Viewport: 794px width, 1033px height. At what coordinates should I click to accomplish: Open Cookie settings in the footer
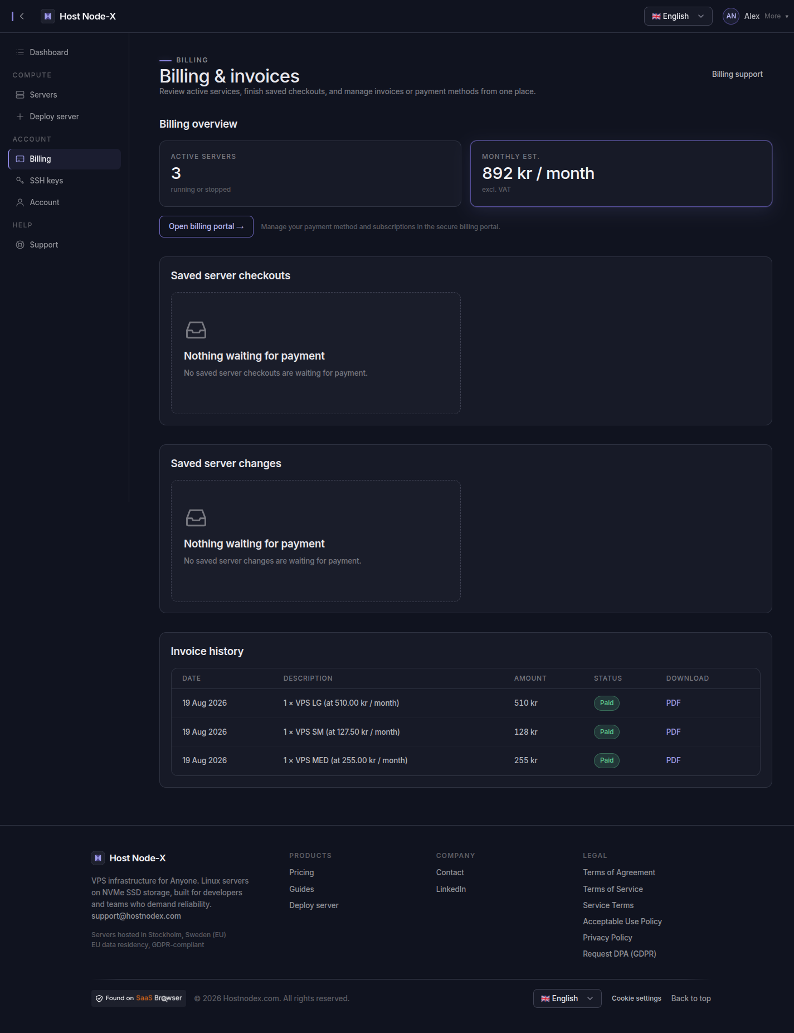coord(636,998)
